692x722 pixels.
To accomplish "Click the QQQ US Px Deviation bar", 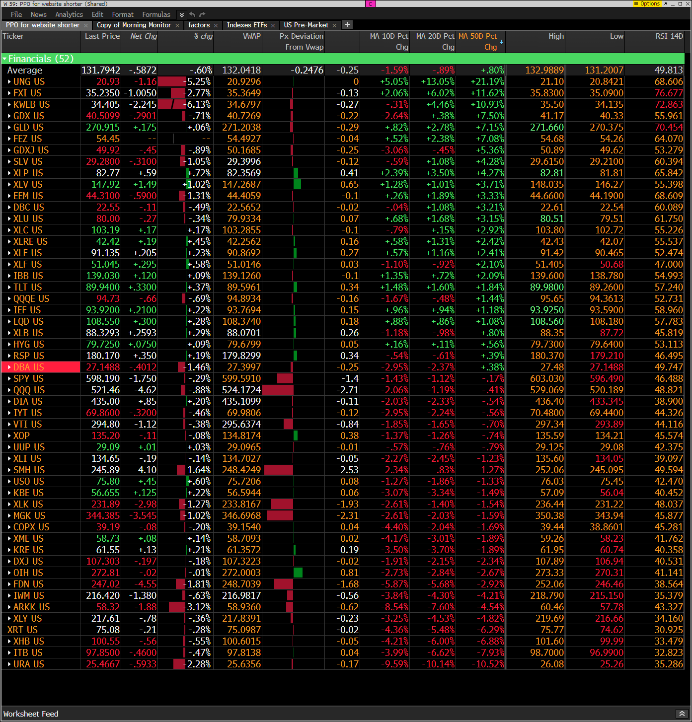I will 278,390.
